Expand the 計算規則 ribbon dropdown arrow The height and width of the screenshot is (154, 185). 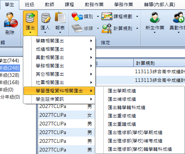pyautogui.click(x=137, y=29)
